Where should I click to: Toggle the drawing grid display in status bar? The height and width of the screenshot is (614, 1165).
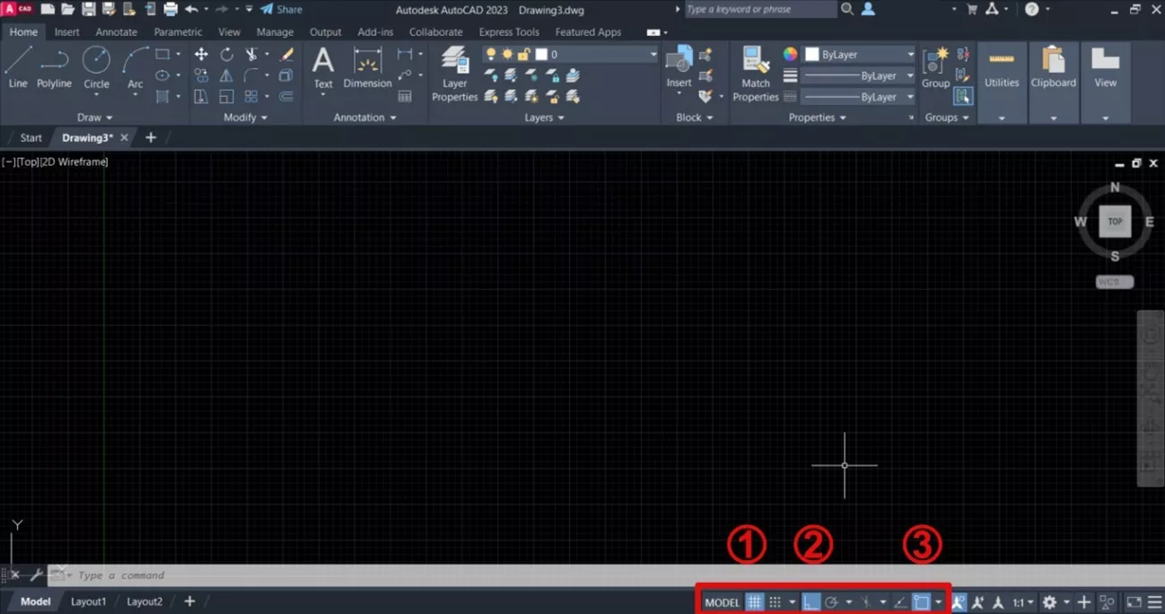(755, 602)
